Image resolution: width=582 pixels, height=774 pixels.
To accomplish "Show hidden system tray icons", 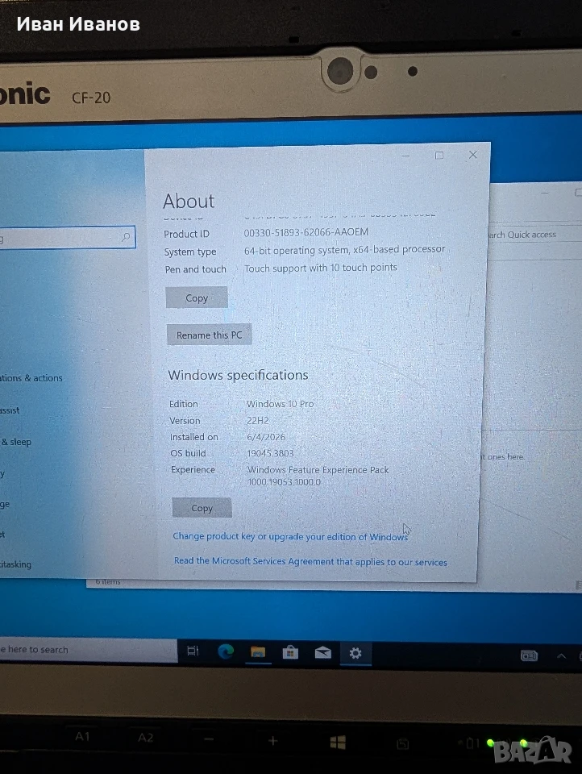I will tap(561, 656).
